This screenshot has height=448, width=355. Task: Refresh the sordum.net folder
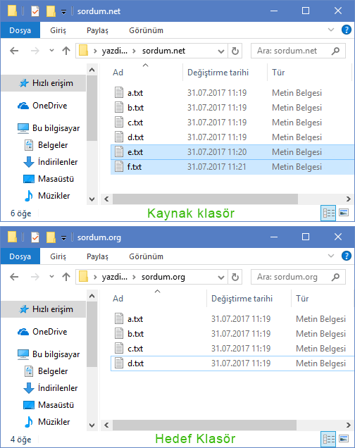click(235, 51)
